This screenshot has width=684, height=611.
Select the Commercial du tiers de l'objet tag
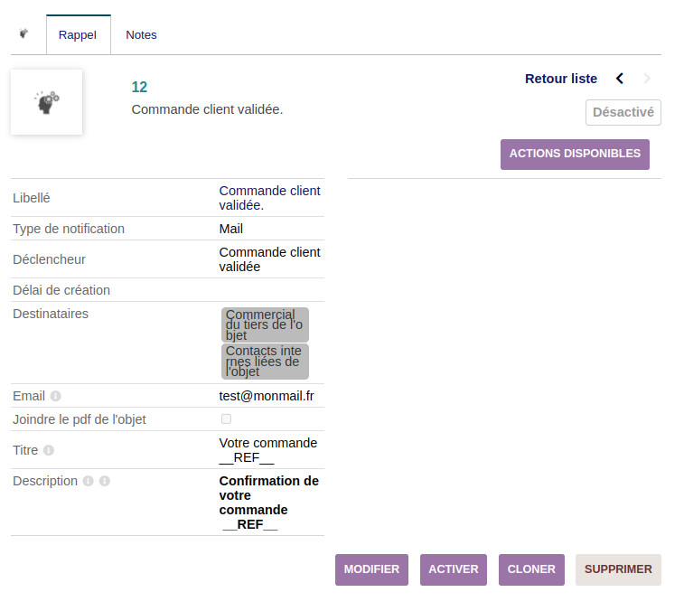pyautogui.click(x=266, y=325)
